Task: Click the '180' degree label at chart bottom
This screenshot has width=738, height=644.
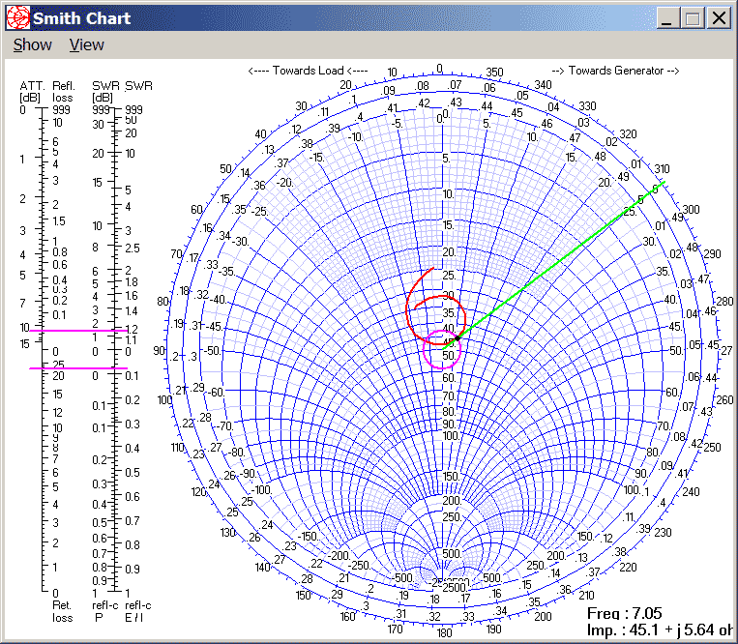Action: click(444, 632)
